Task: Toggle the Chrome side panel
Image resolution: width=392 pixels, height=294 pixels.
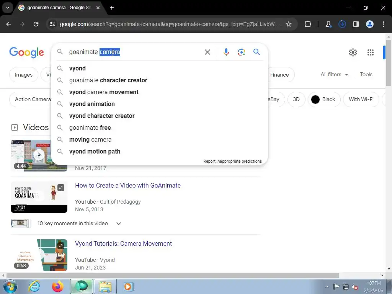Action: tap(356, 24)
